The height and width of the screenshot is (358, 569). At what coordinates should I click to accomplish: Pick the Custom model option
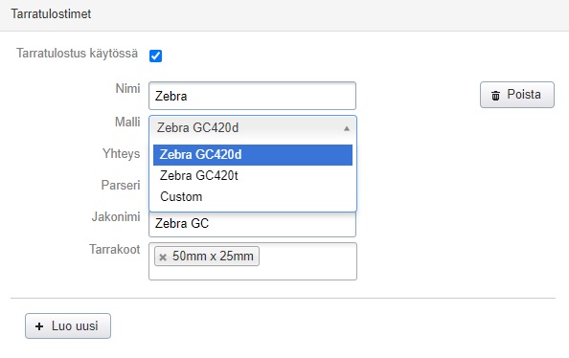(x=253, y=197)
